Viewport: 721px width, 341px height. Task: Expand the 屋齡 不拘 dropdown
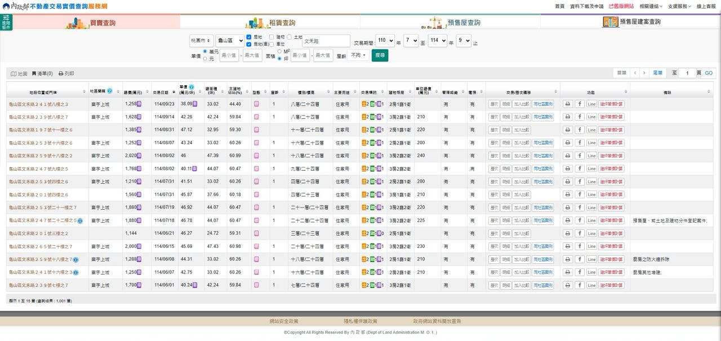[x=358, y=56]
